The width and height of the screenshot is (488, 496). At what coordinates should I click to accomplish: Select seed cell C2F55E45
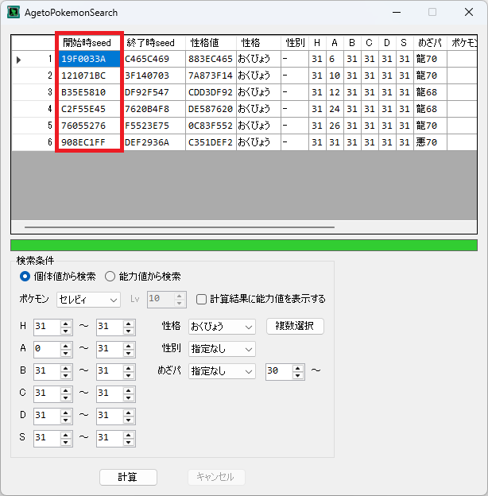pos(90,109)
